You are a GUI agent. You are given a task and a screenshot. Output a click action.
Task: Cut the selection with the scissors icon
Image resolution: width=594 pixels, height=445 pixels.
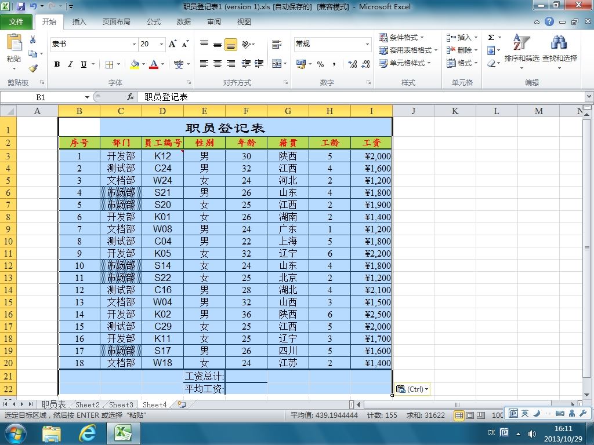(x=33, y=39)
